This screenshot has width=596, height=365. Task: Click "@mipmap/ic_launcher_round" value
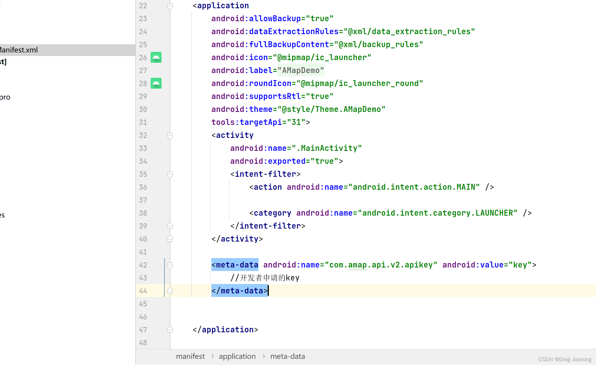(360, 83)
